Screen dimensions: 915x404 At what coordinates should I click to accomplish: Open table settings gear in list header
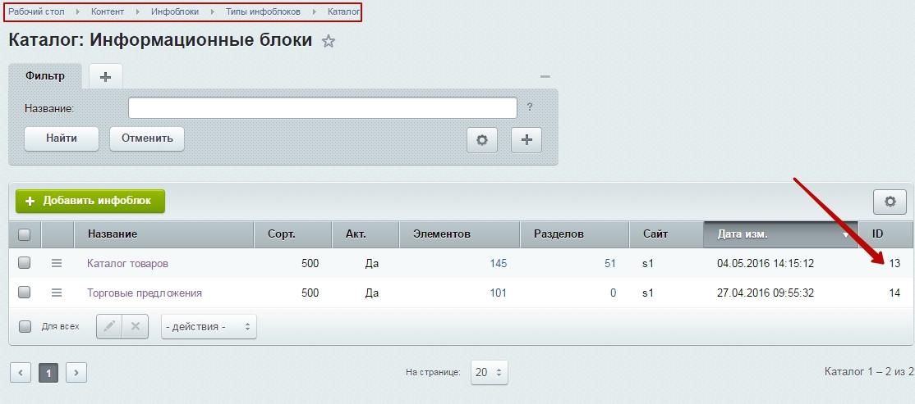[x=889, y=202]
